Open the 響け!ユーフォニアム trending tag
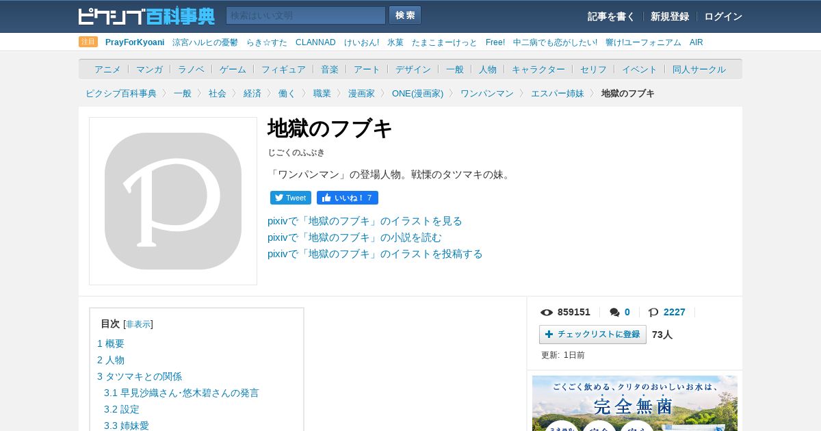This screenshot has width=821, height=431. coord(643,42)
